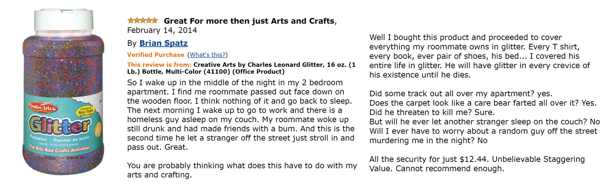607x191 pixels.
Task: Click the "What's this?" link
Action: click(x=207, y=55)
